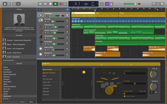Click the add track plus button
This screenshot has height=104, width=167.
pyautogui.click(x=40, y=10)
